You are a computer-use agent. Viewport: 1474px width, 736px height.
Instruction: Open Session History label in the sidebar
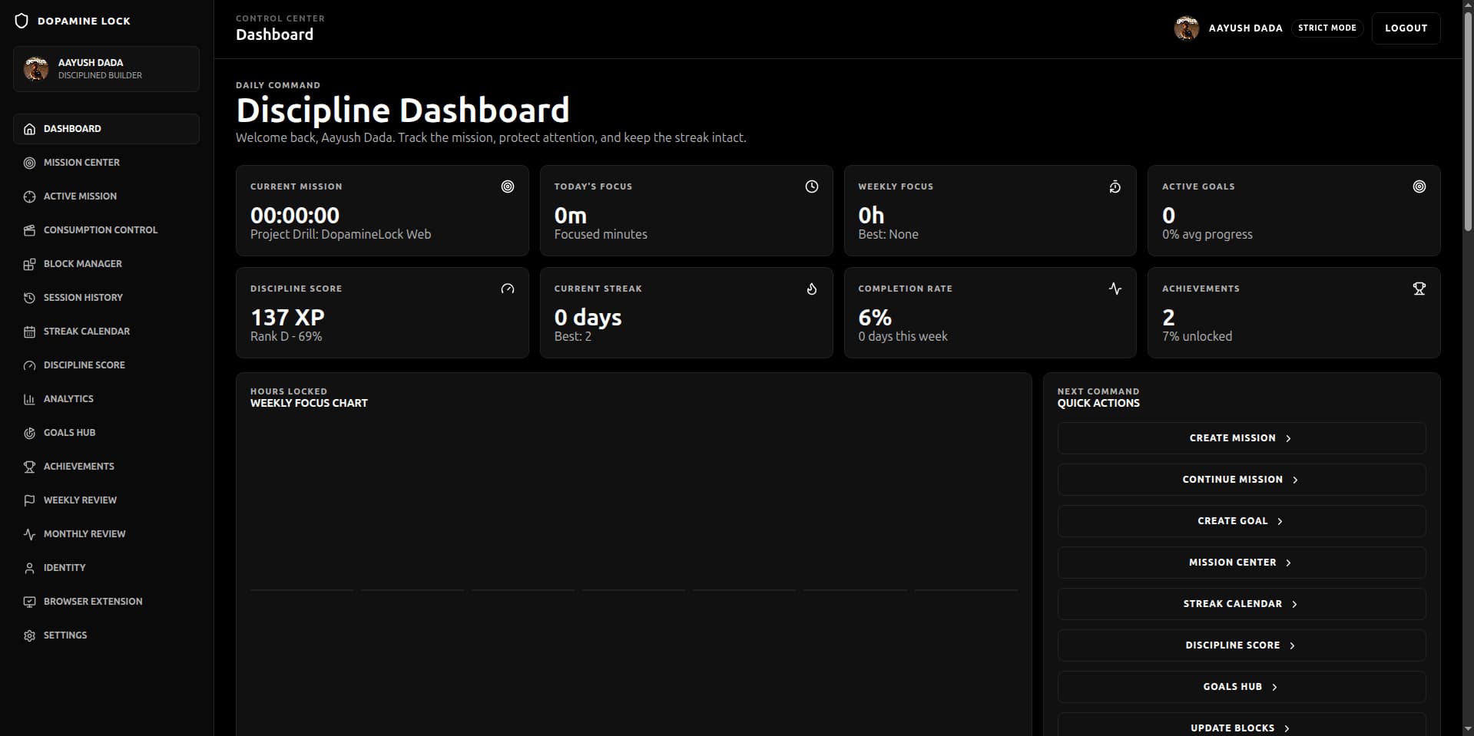tap(83, 298)
